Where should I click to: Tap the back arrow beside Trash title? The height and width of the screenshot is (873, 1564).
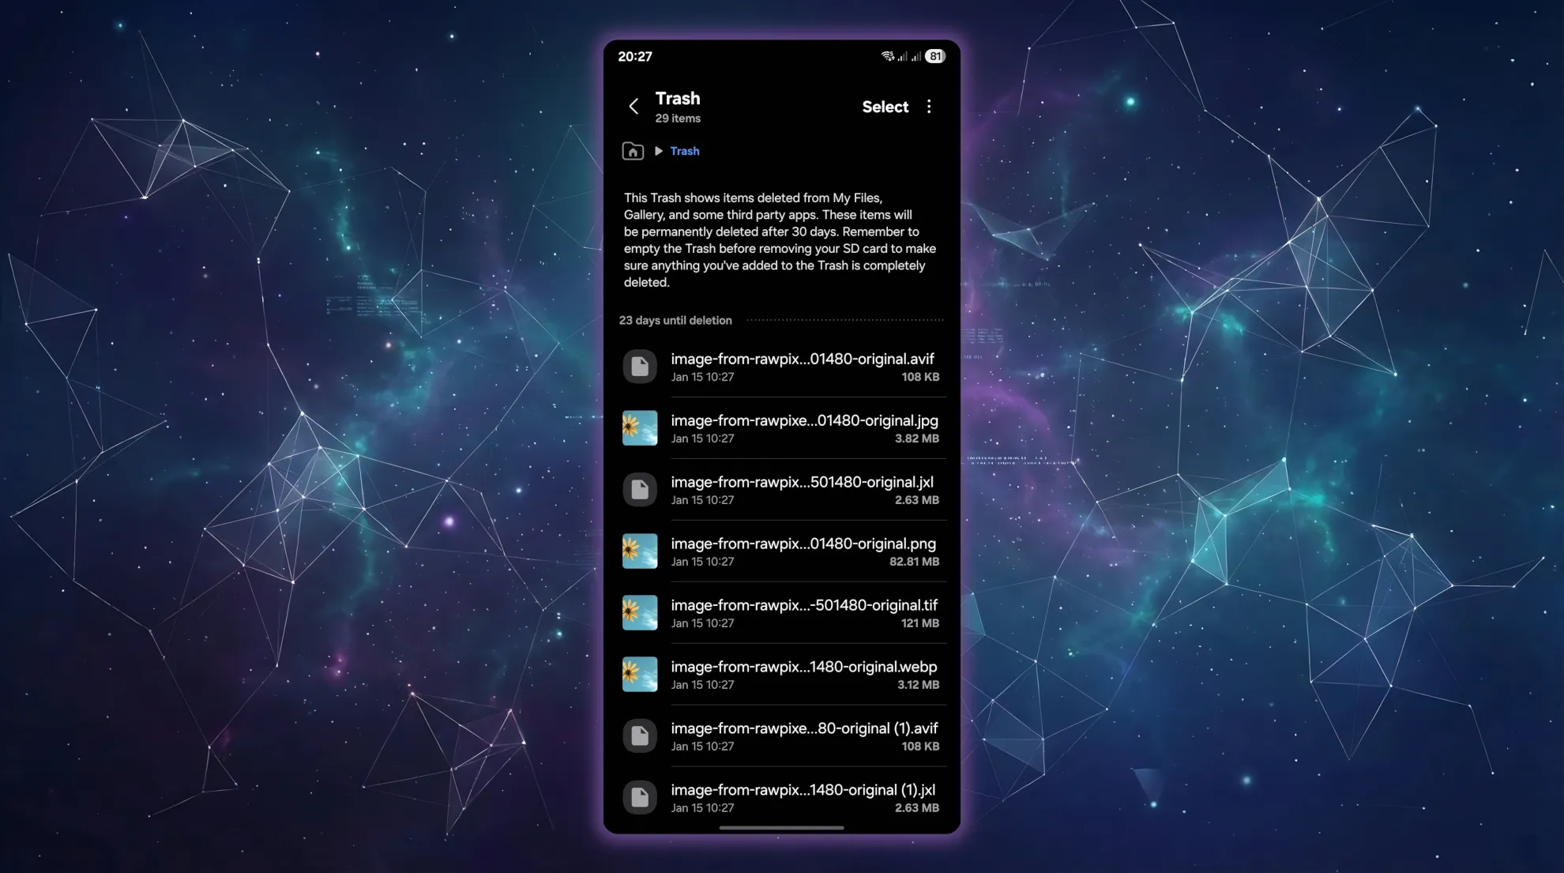(x=633, y=107)
